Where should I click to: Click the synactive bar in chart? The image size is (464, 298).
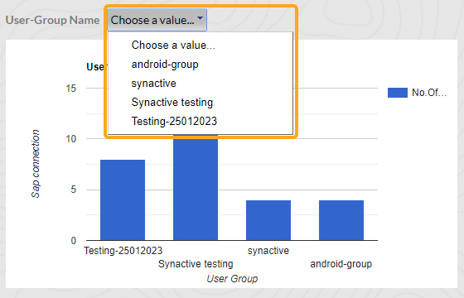(x=268, y=220)
